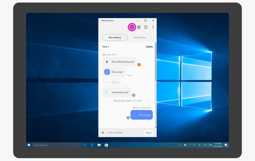Switch to the Notification tab
The width and height of the screenshot is (255, 161).
[140, 37]
